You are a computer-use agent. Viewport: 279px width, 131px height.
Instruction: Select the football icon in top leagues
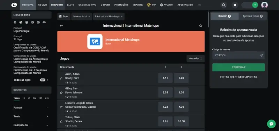[21, 22]
